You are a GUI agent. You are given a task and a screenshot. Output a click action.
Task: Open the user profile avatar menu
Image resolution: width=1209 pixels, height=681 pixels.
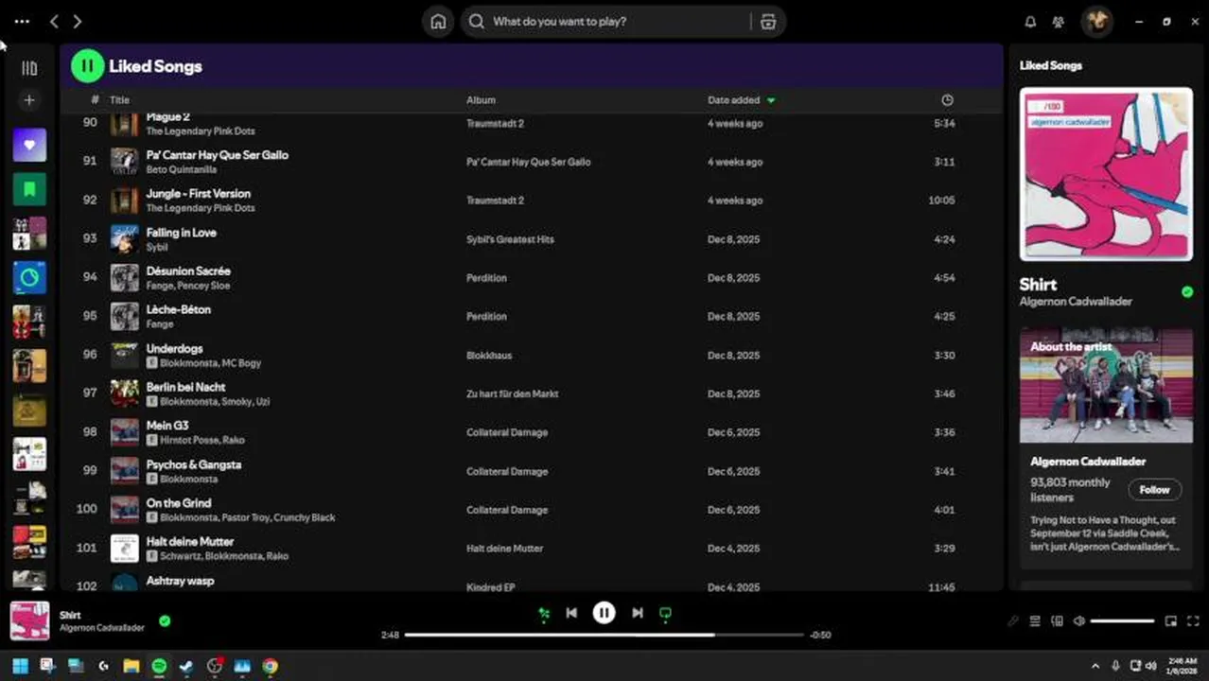click(1097, 22)
